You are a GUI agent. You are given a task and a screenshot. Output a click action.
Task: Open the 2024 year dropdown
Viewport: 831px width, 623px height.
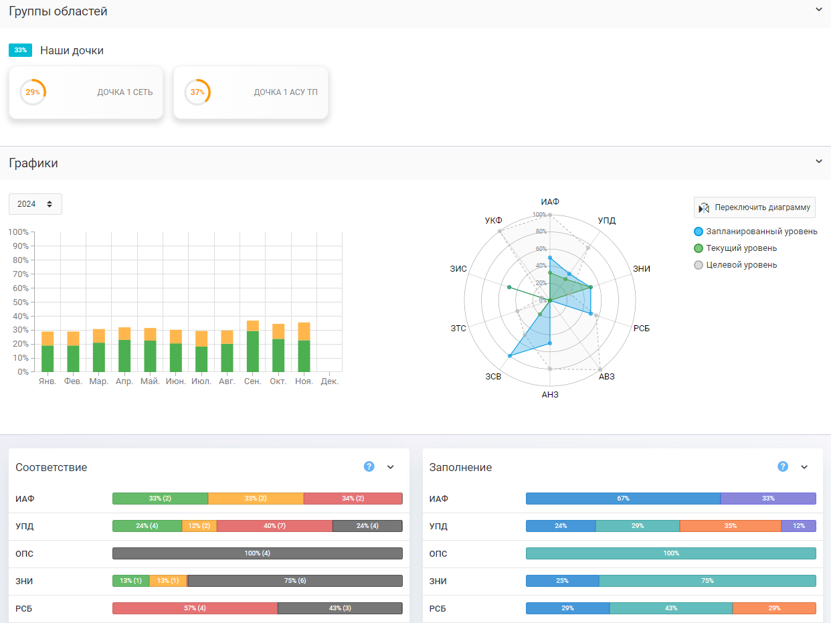click(x=35, y=204)
